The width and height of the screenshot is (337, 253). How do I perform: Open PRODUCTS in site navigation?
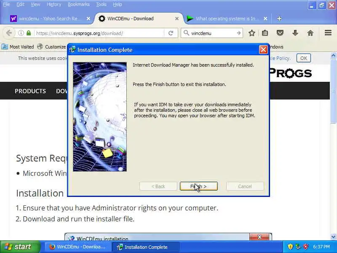coord(30,91)
